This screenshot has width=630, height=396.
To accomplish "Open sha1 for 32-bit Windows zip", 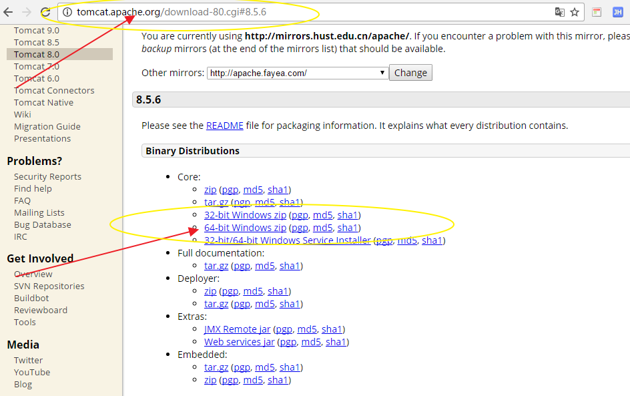I will [x=348, y=215].
